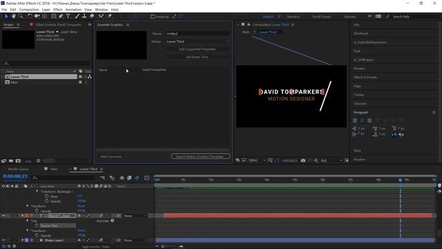Collapse the David Tomparkers layer twirl
This screenshot has height=249, width=442.
tap(22, 216)
